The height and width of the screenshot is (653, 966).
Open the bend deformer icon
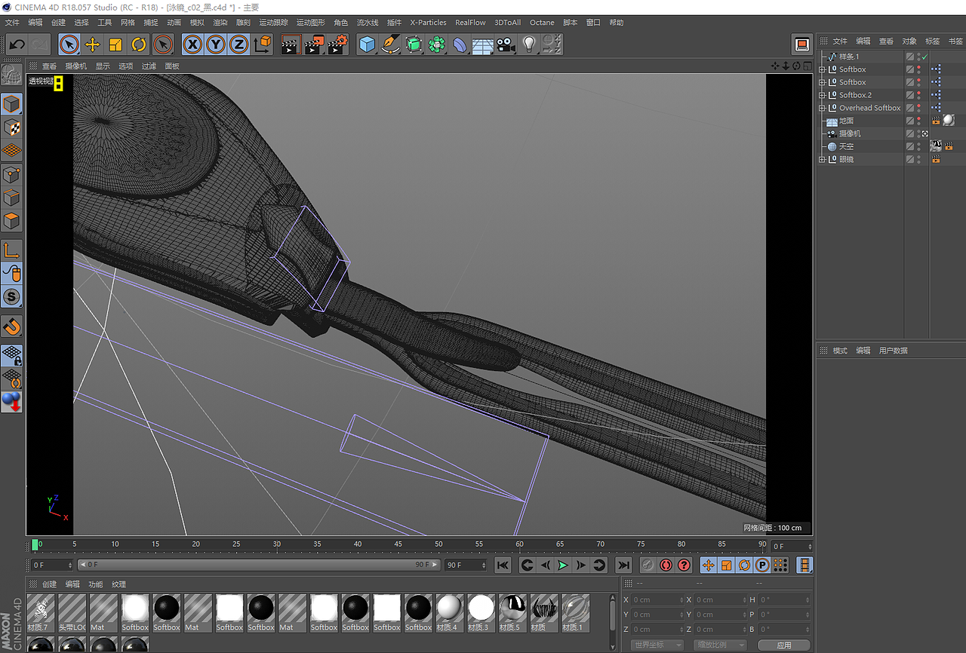(460, 44)
